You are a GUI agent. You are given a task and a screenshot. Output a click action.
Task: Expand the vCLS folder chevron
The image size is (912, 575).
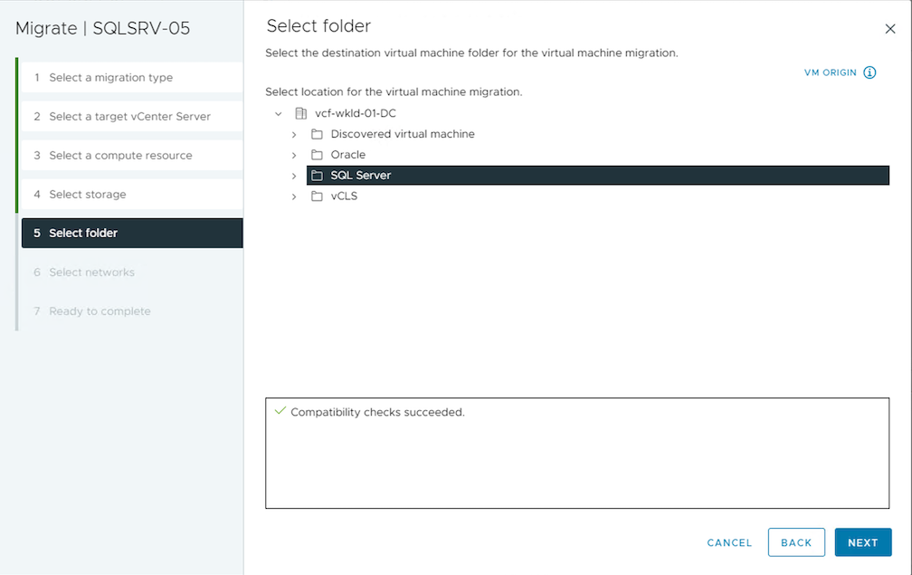pos(294,196)
